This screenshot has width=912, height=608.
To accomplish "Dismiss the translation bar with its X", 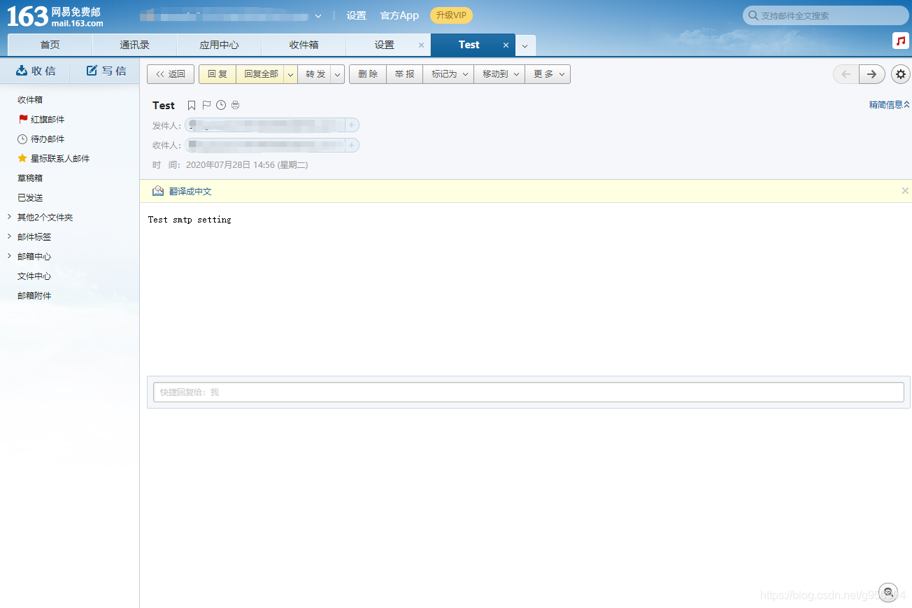I will click(x=905, y=191).
